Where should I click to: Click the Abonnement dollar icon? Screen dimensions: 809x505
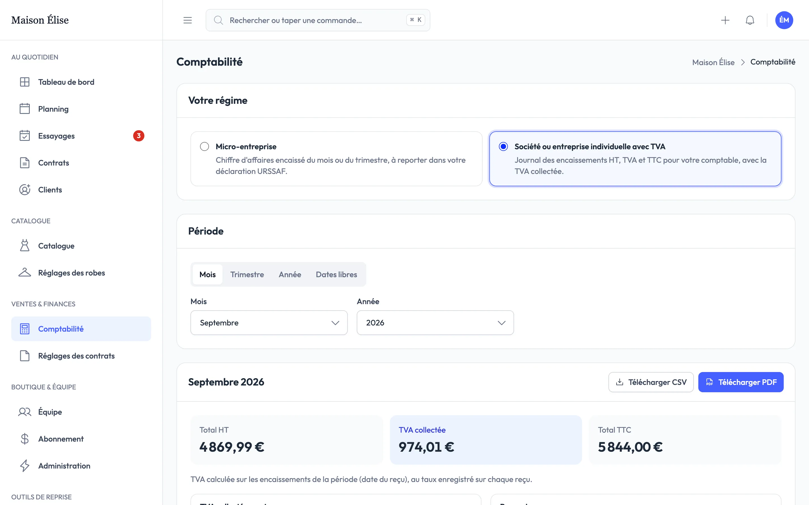point(25,439)
